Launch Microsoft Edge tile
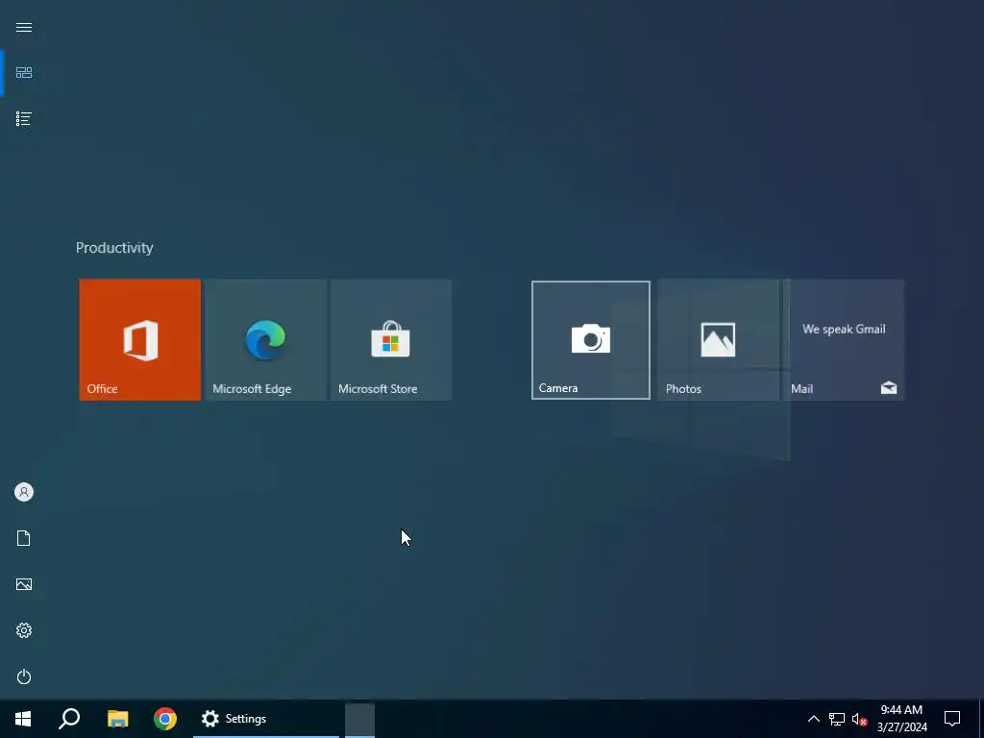Image resolution: width=984 pixels, height=738 pixels. tap(265, 339)
